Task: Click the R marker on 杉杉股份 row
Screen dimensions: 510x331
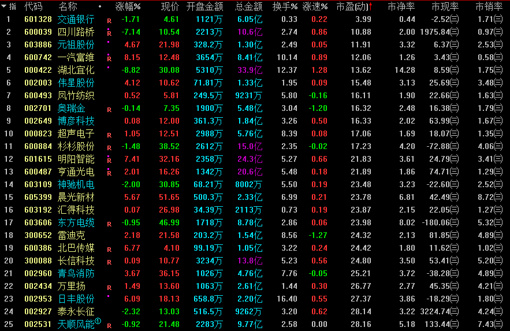Action: tap(109, 148)
